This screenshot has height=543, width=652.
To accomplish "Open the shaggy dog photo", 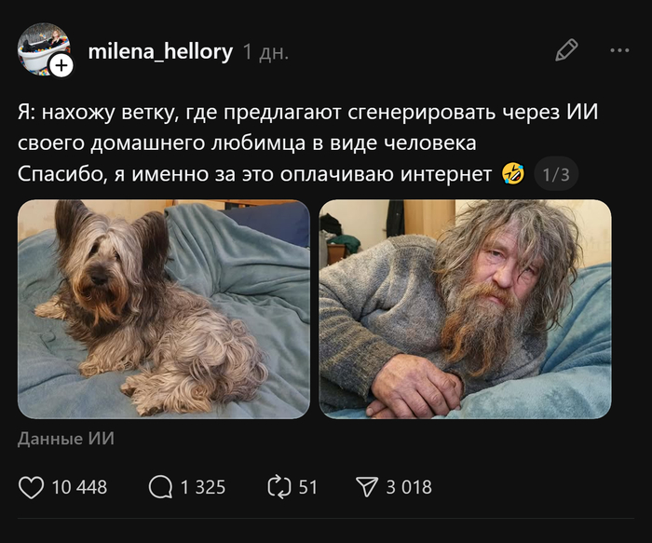I will pos(164,309).
